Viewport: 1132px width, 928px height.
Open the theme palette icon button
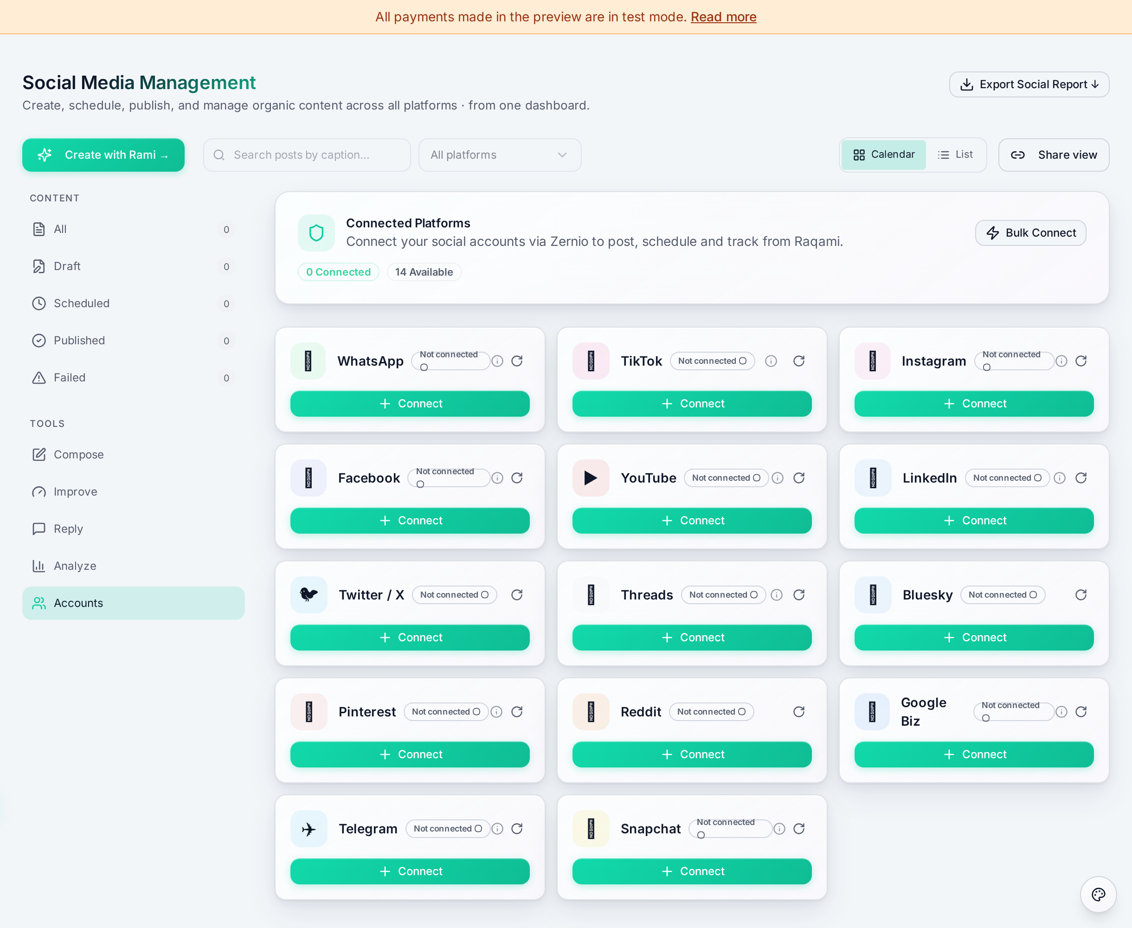[1098, 894]
